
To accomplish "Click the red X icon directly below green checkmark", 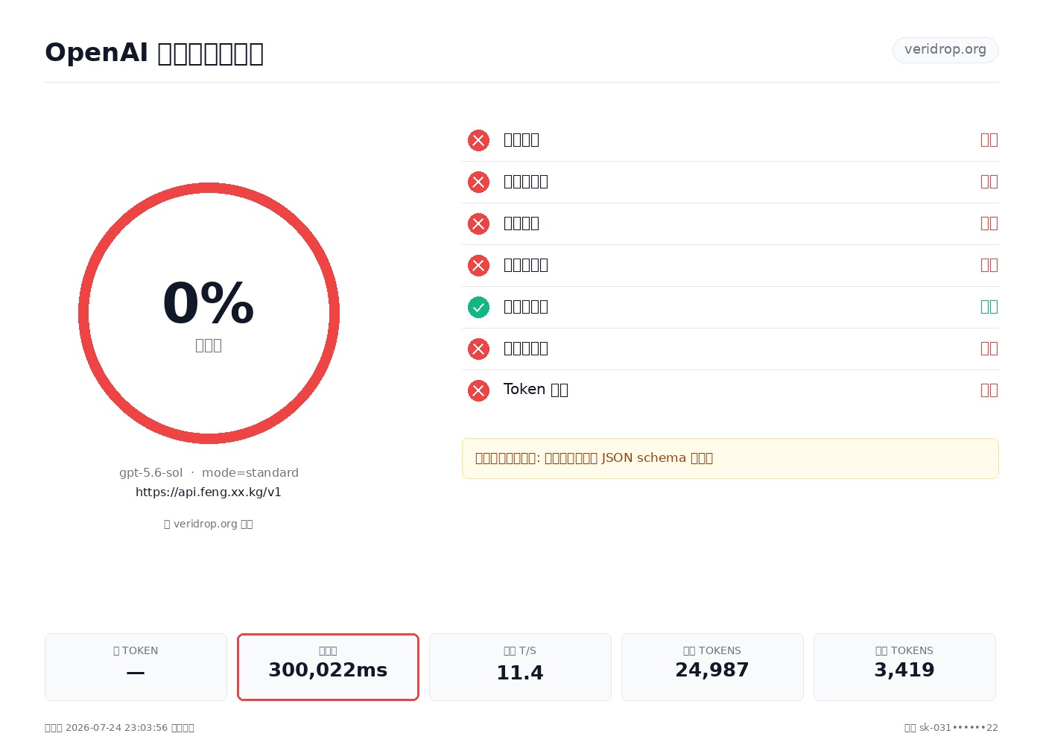I will (478, 349).
